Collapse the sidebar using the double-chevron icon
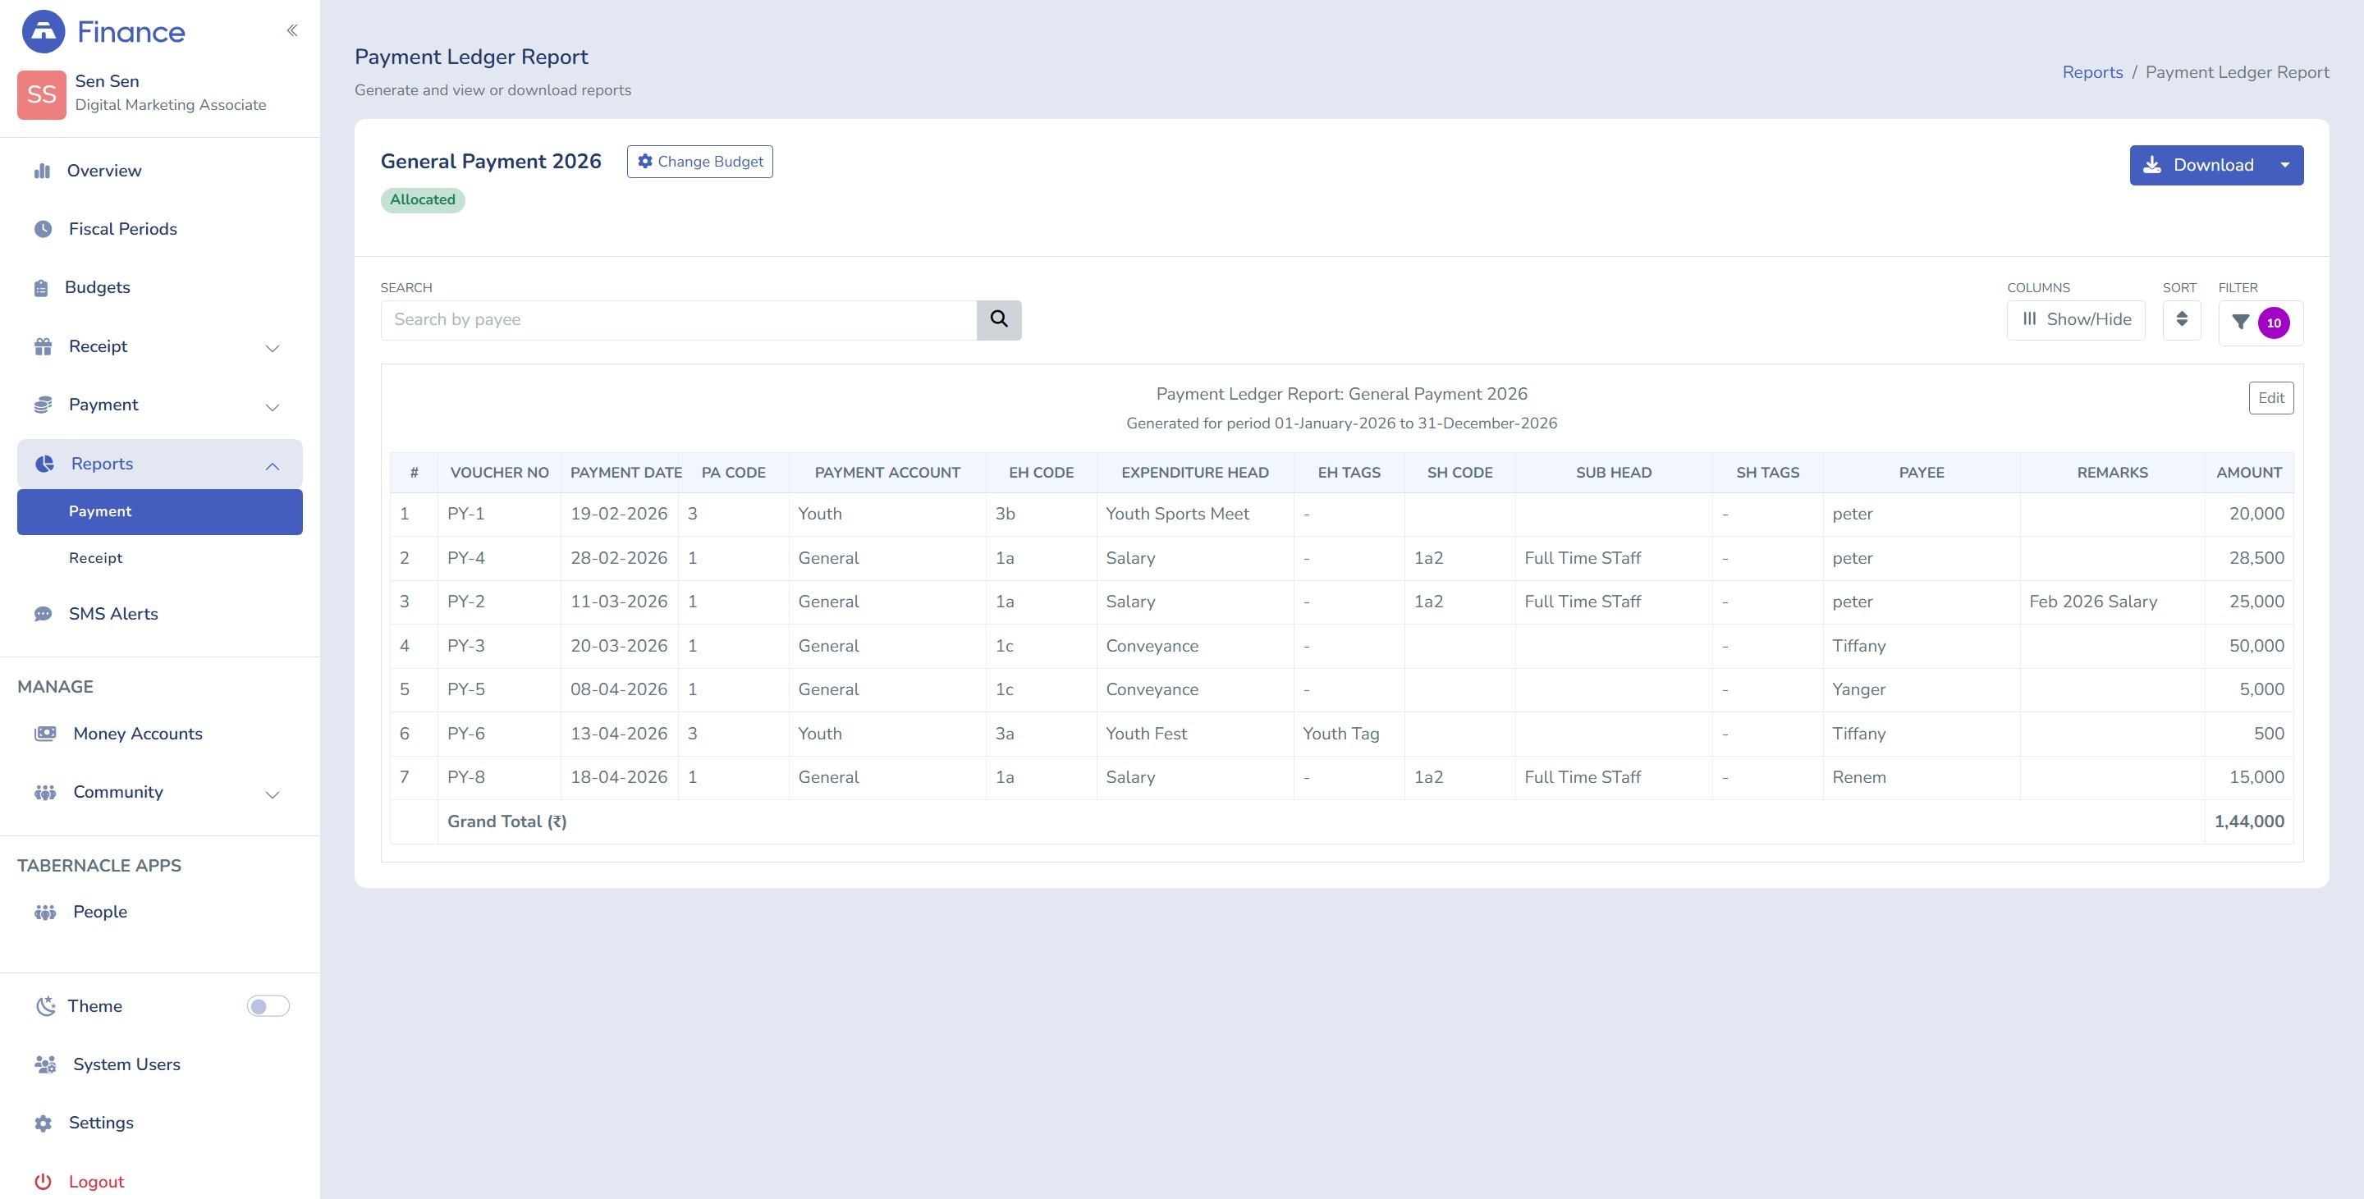2364x1199 pixels. point(292,30)
